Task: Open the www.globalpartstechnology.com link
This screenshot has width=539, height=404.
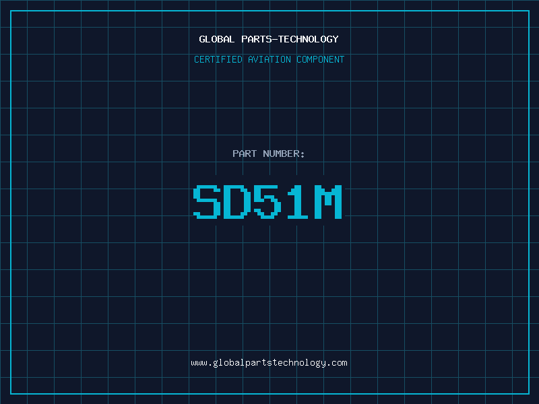Action: click(269, 363)
